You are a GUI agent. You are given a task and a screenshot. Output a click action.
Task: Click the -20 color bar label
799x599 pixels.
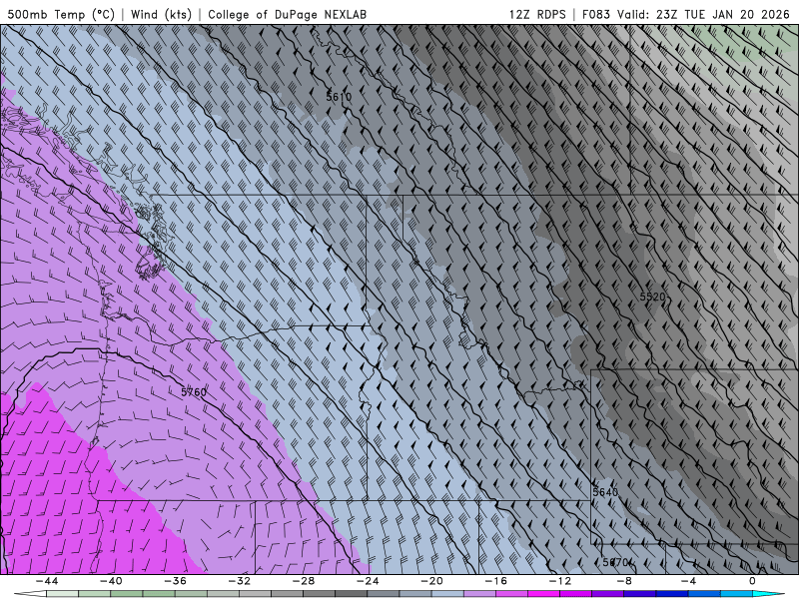click(x=431, y=581)
